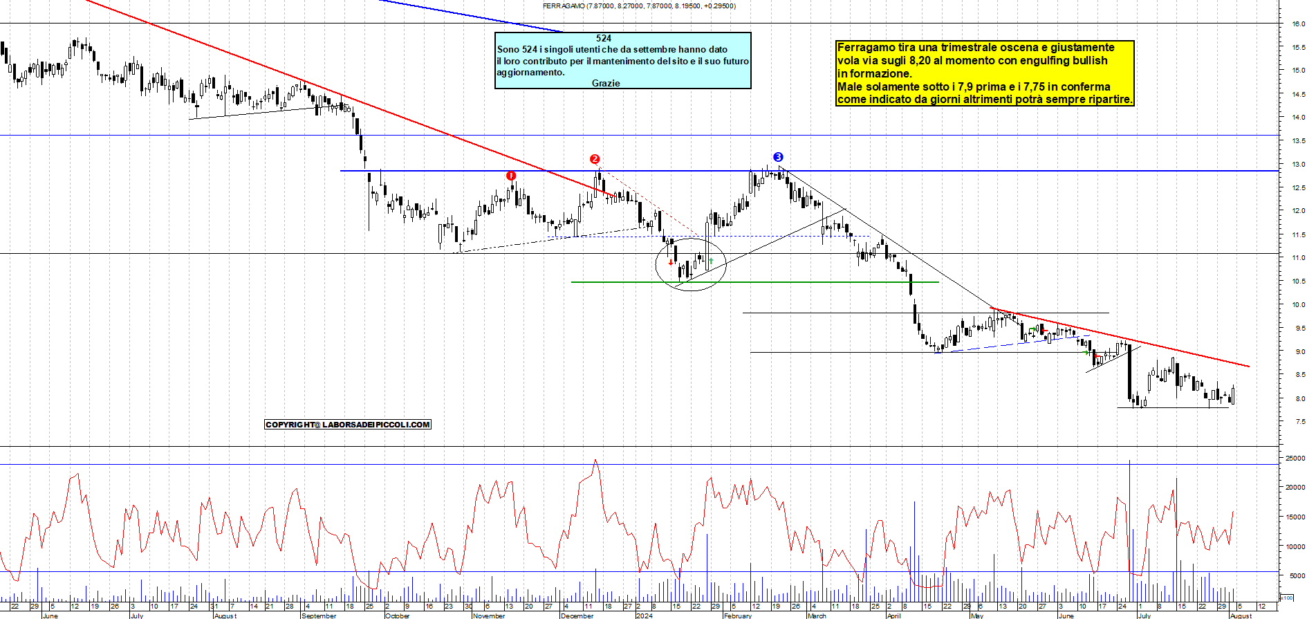Click the February label on the time axis
Image resolution: width=1307 pixels, height=619 pixels.
(737, 616)
